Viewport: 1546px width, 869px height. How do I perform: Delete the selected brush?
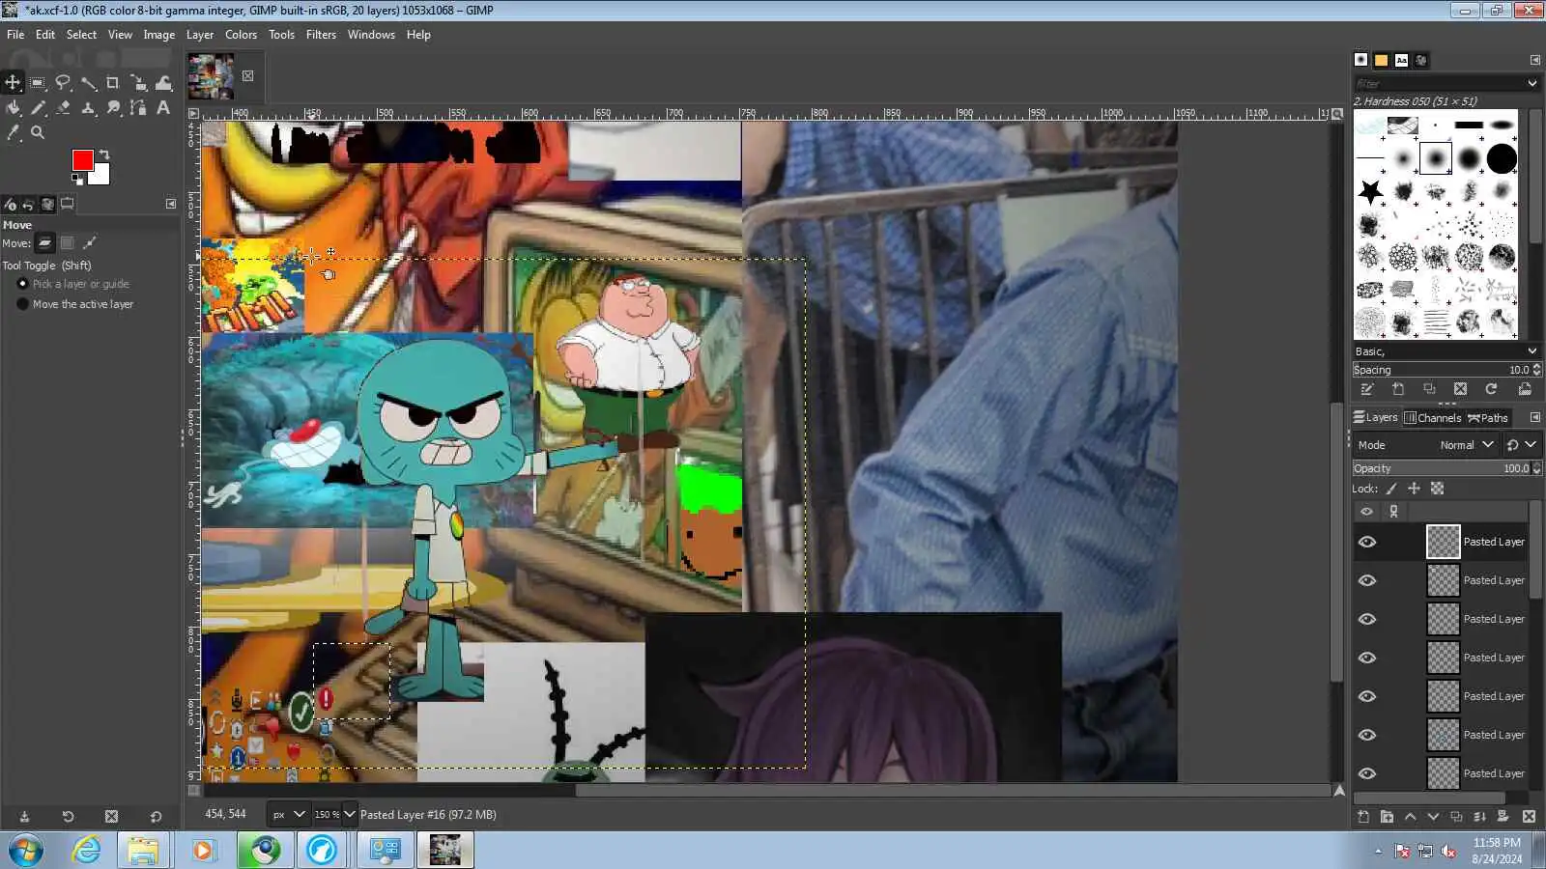point(1460,389)
